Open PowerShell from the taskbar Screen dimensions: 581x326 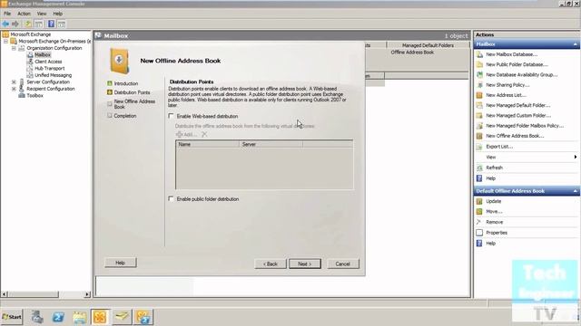point(58,317)
